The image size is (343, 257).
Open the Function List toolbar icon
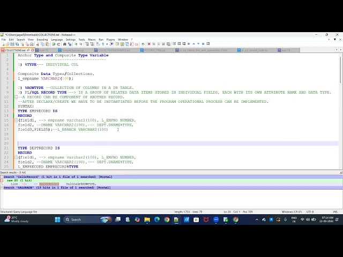click(132, 44)
